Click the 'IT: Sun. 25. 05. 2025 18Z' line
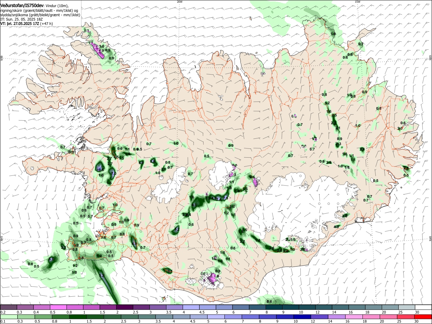The height and width of the screenshot is (324, 432). coord(22,20)
